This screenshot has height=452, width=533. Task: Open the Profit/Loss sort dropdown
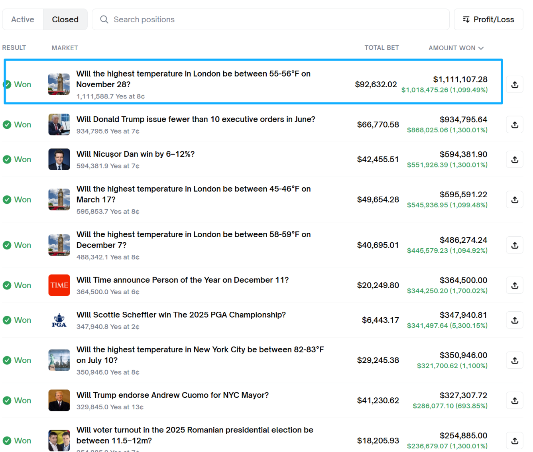(488, 20)
